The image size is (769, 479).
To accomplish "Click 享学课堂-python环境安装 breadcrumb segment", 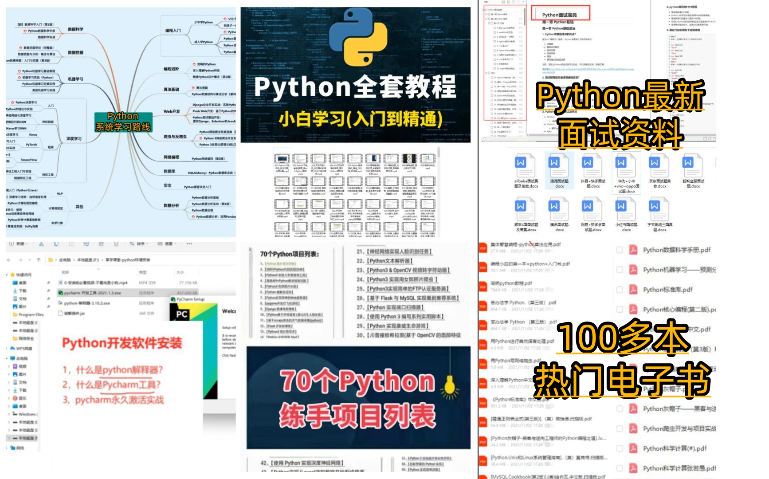I will click(127, 260).
